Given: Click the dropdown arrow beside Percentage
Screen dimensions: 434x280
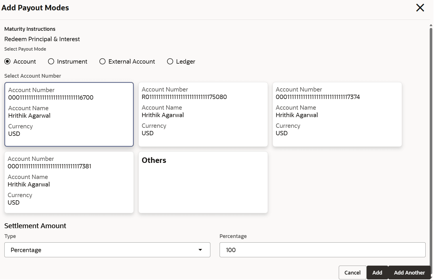Looking at the screenshot, I should point(200,250).
